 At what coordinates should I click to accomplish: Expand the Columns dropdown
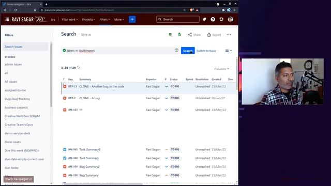click(x=222, y=69)
